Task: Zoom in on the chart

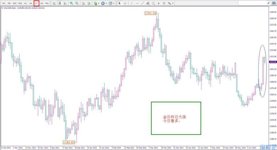Action: click(71, 3)
